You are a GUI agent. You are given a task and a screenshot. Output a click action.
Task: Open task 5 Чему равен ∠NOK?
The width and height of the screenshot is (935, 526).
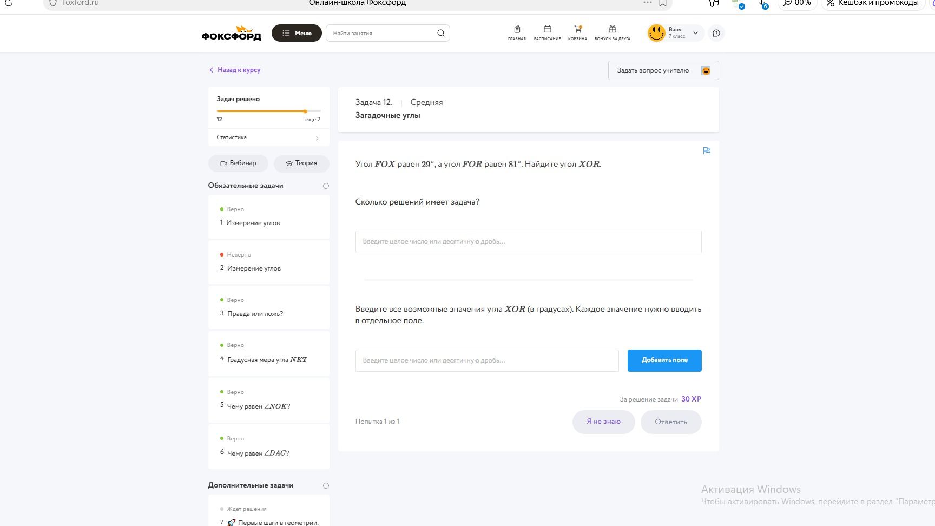(x=268, y=400)
